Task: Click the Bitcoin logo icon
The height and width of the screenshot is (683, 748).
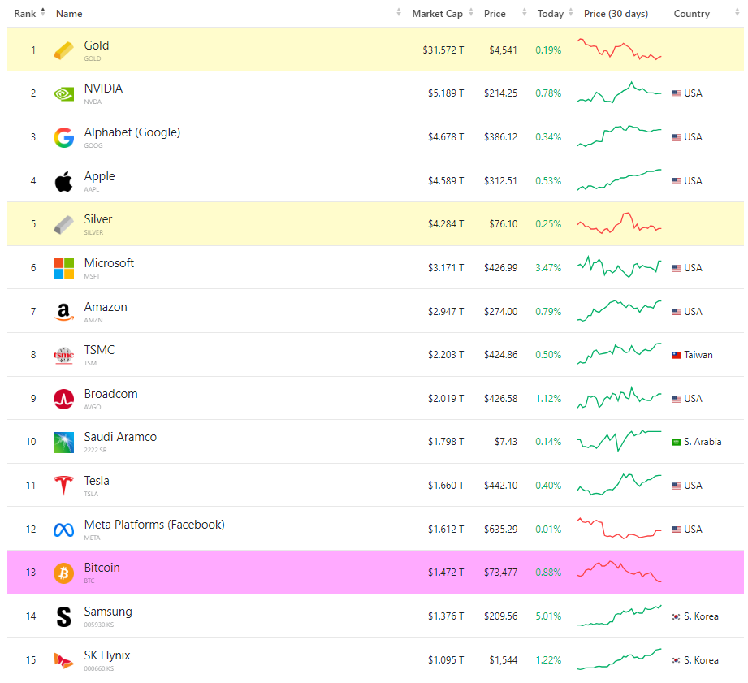Action: coord(63,573)
